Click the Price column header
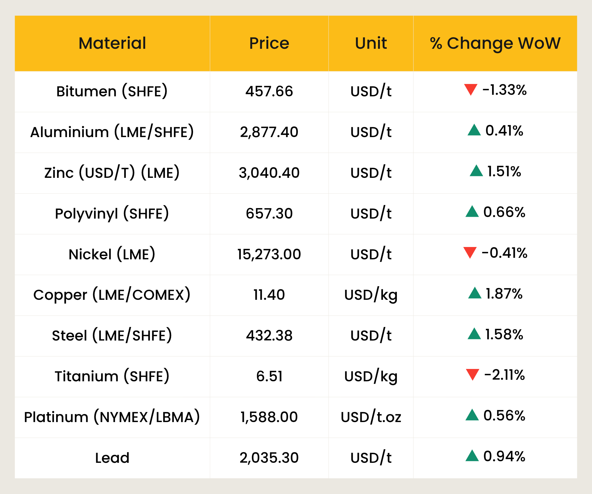Image resolution: width=592 pixels, height=494 pixels. 269,43
